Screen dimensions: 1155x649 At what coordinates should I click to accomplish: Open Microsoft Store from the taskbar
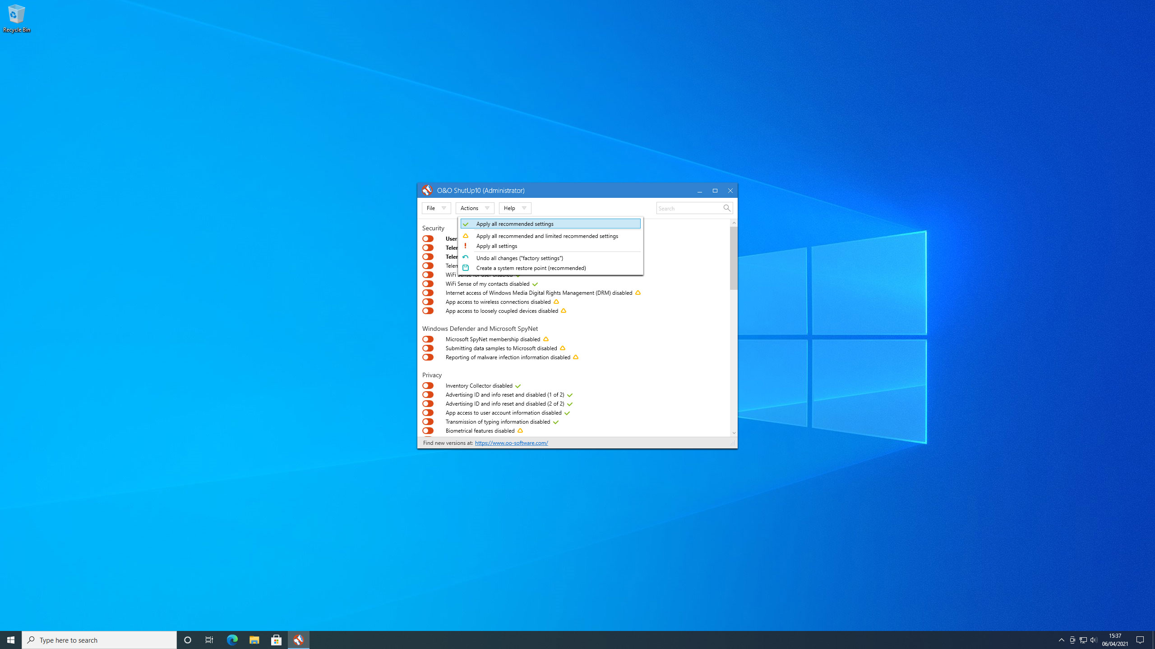(276, 640)
